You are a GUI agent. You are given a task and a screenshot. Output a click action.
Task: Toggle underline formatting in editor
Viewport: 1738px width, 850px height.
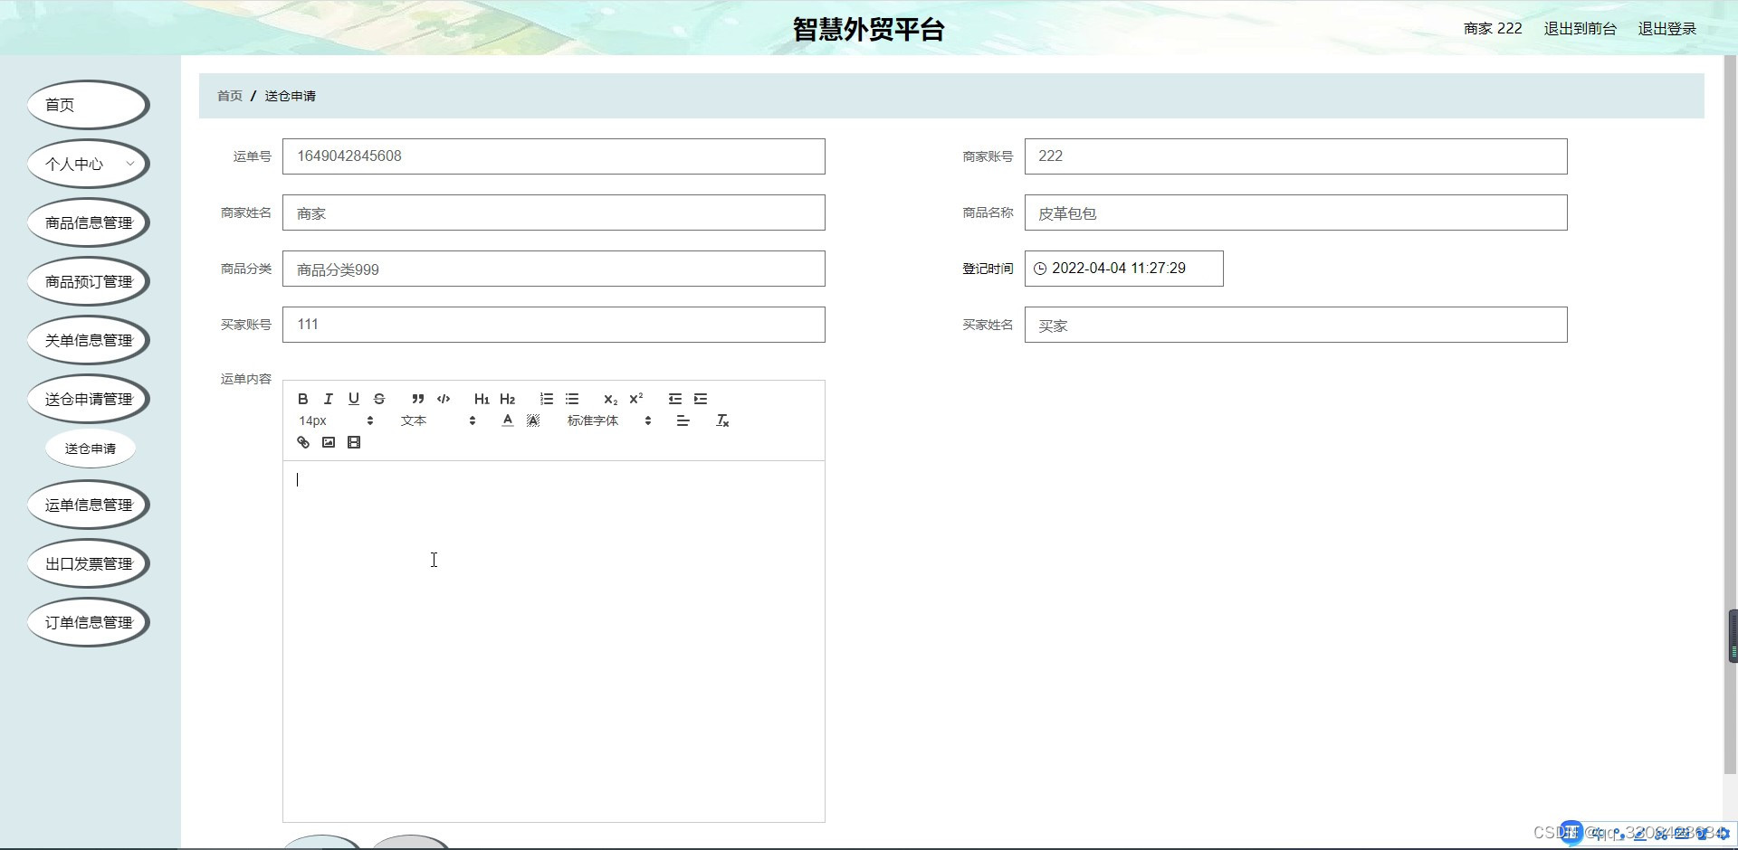tap(354, 399)
